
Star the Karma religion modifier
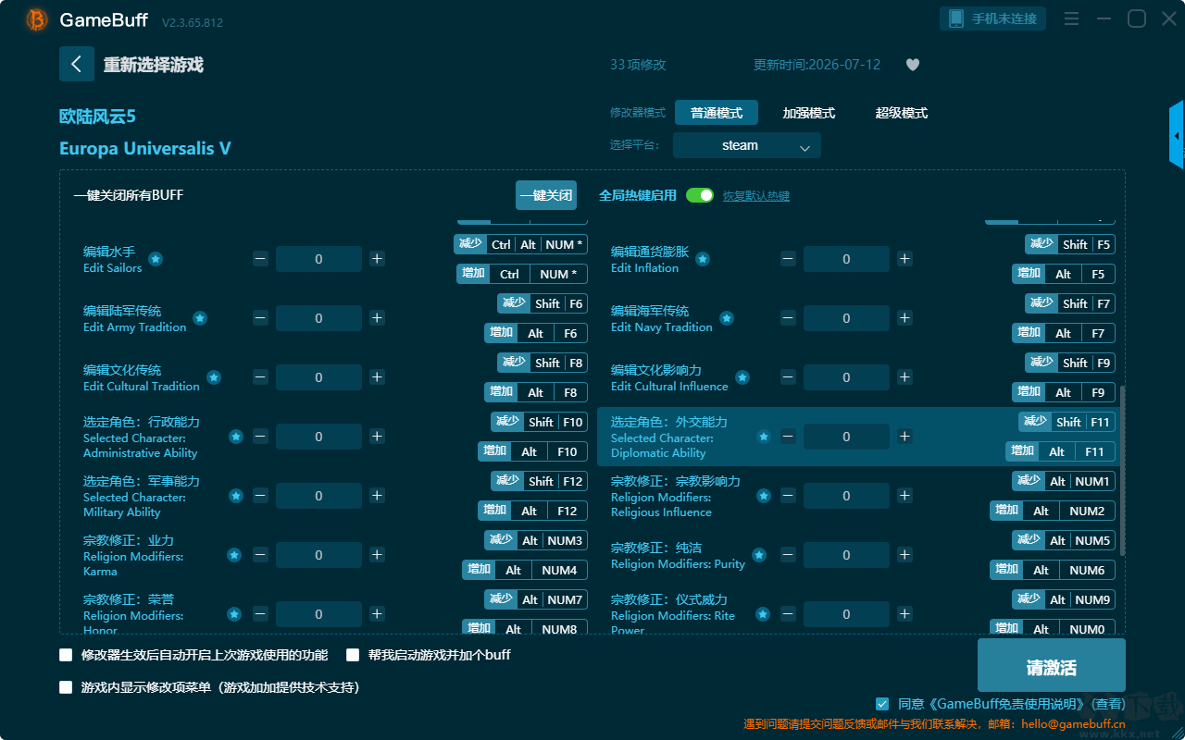[x=234, y=555]
